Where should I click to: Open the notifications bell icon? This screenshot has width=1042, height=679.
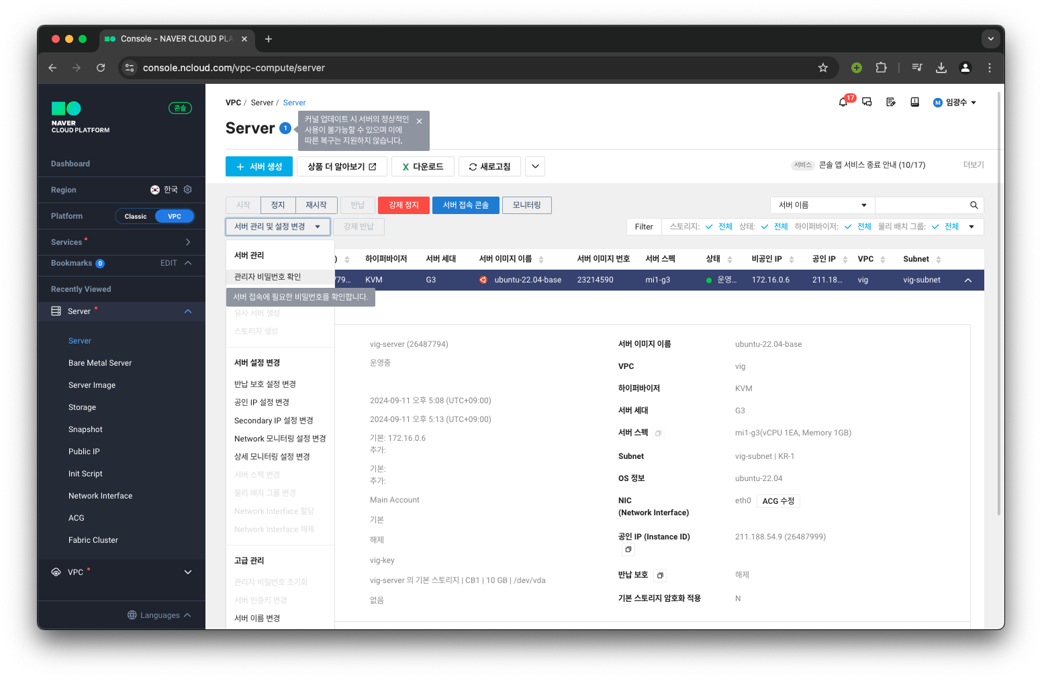tap(843, 102)
